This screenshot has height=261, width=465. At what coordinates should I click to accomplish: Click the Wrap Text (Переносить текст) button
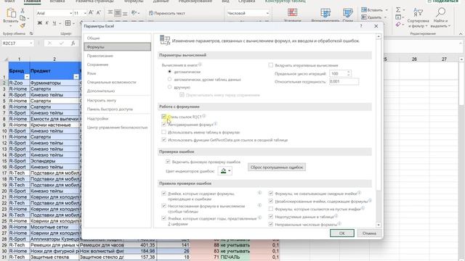(167, 13)
